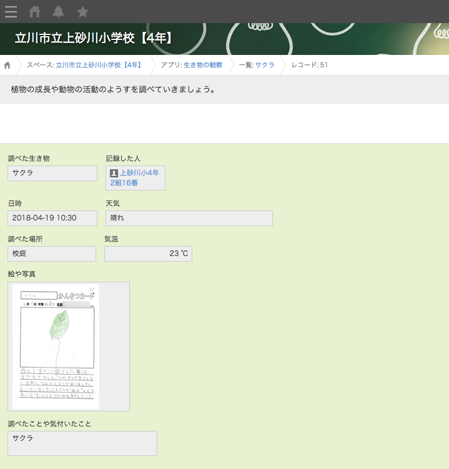Click user avatar icon under 記録した人
449x469 pixels.
coord(114,173)
